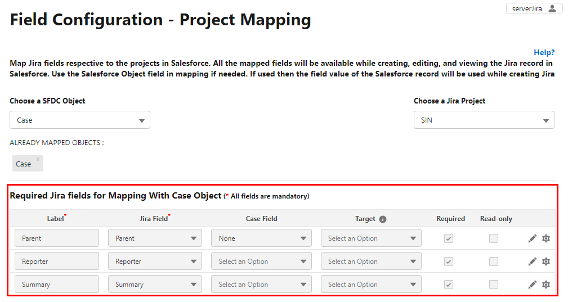Click the Target info icon

tap(383, 219)
